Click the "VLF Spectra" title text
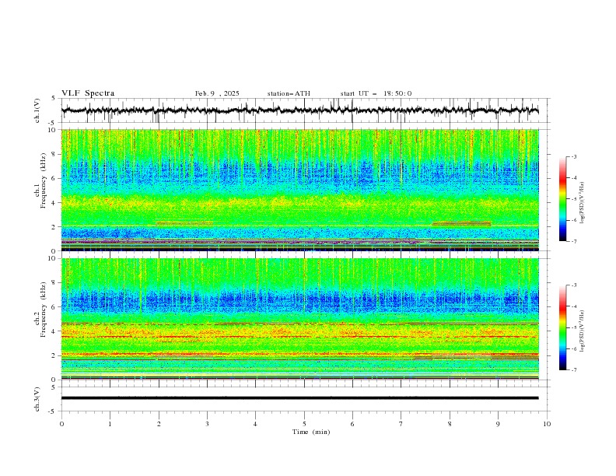Viewport: 616px width, 476px height. [x=88, y=93]
